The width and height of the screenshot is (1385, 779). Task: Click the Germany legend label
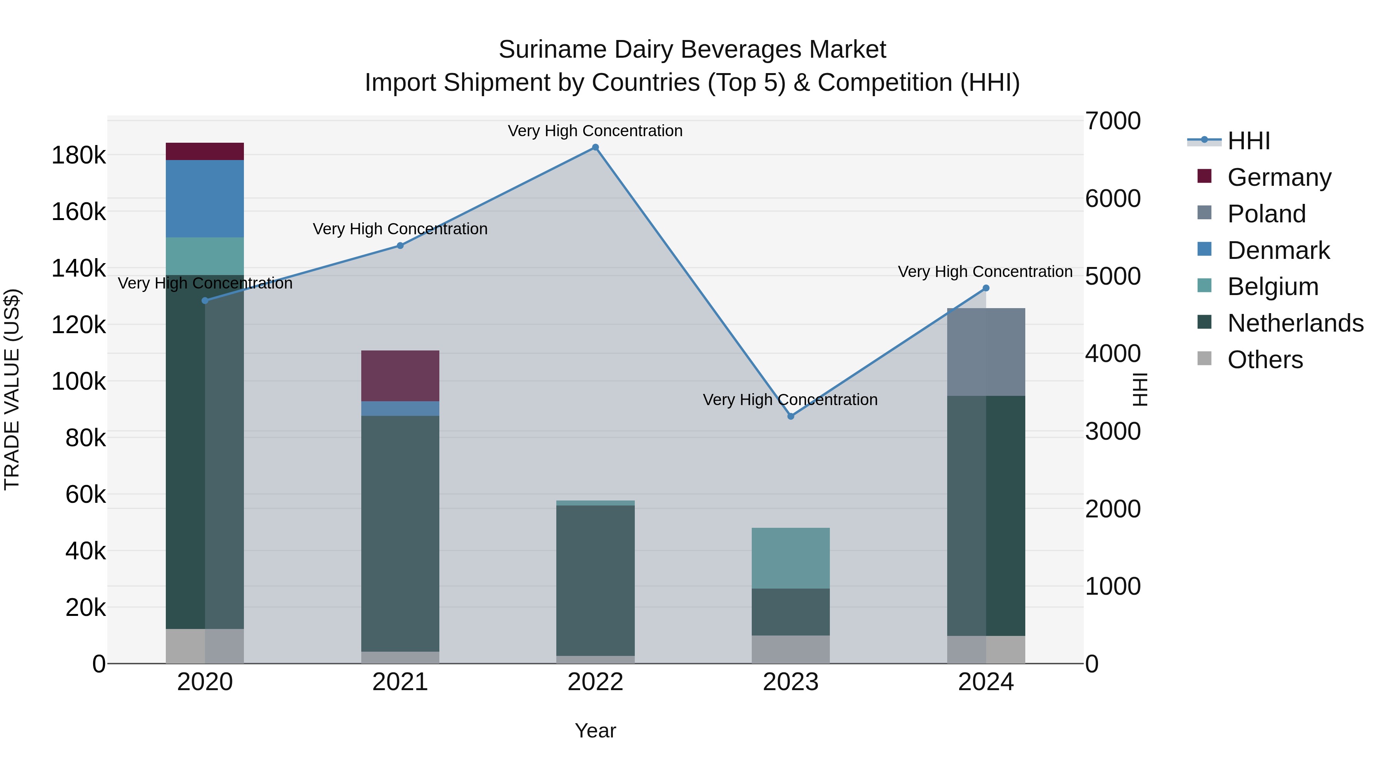pos(1280,177)
